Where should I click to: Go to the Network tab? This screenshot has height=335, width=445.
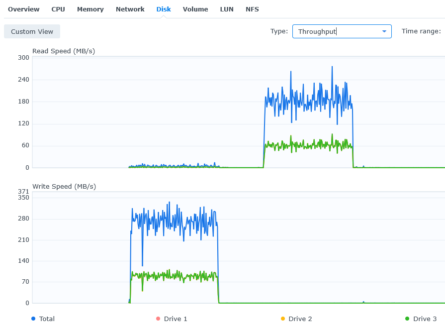(130, 9)
